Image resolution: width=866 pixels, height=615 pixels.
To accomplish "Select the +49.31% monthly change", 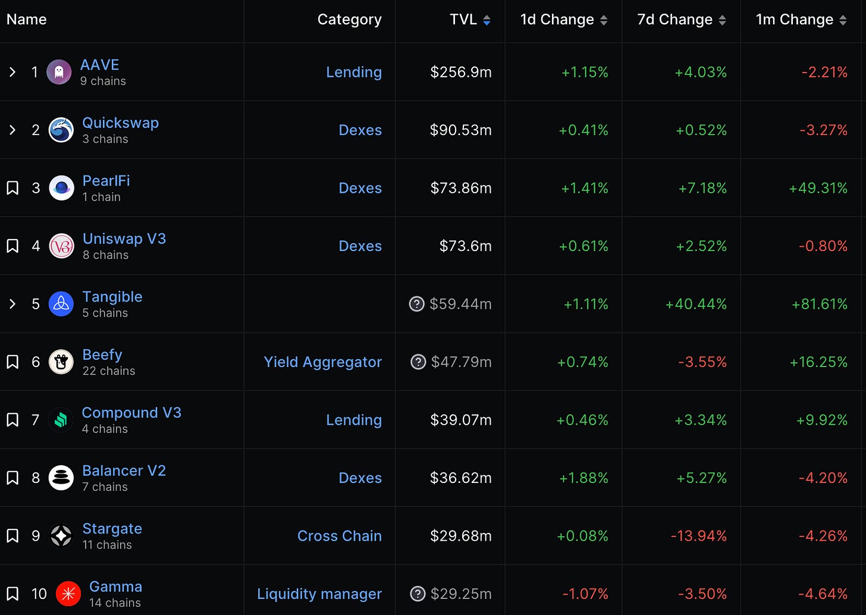I will 818,188.
